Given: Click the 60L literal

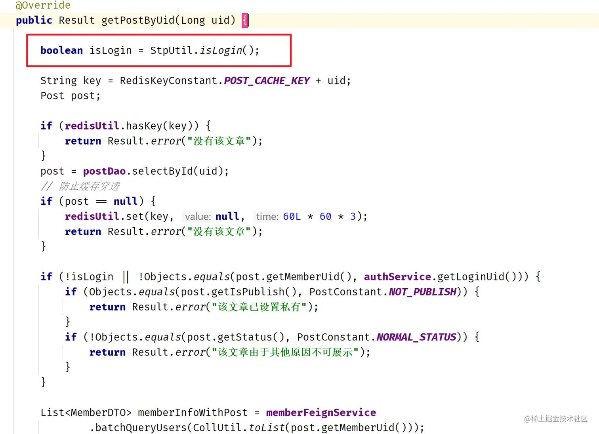Looking at the screenshot, I should (x=292, y=216).
